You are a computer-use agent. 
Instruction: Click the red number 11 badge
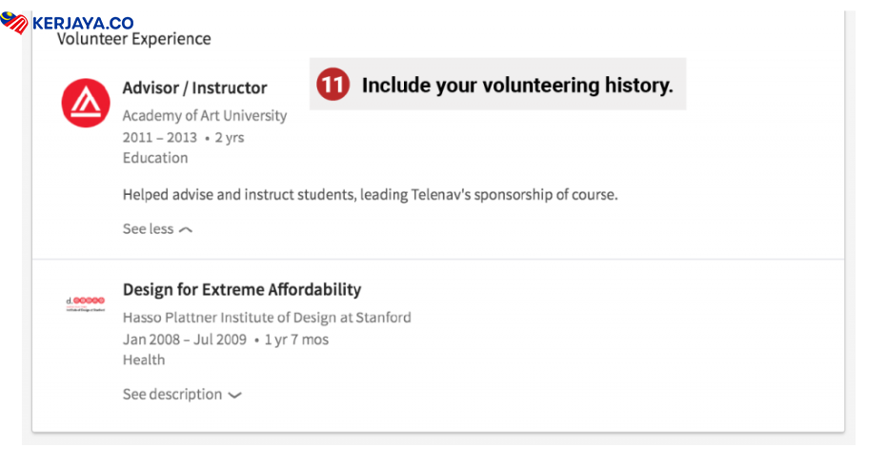pyautogui.click(x=332, y=85)
